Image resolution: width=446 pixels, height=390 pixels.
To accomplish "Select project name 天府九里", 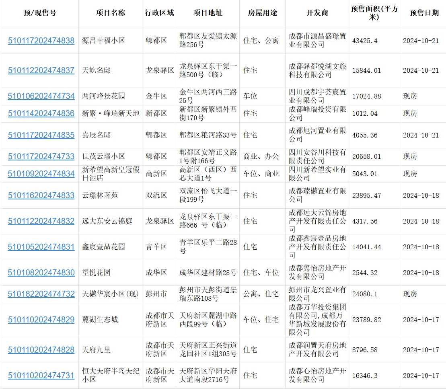I will pos(96,350).
